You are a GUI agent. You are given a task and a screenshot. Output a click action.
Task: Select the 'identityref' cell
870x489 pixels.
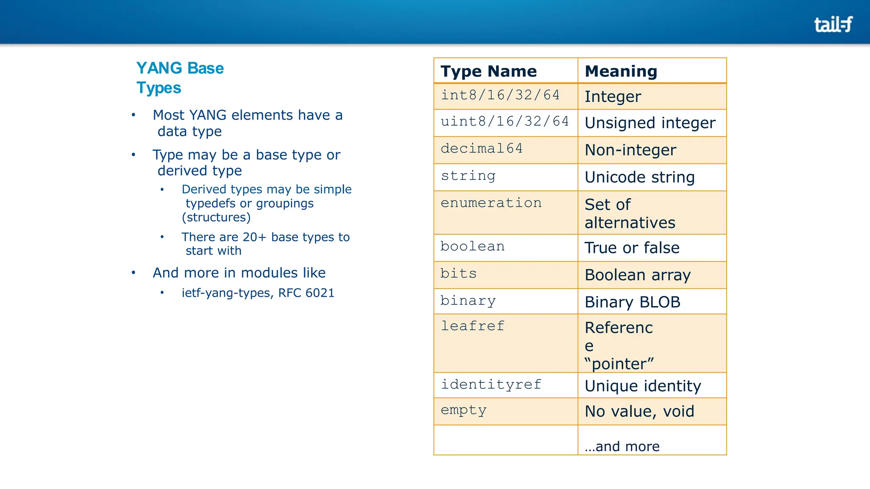coord(506,385)
